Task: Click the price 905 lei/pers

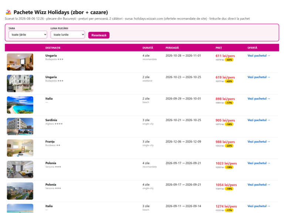Action: (225, 120)
